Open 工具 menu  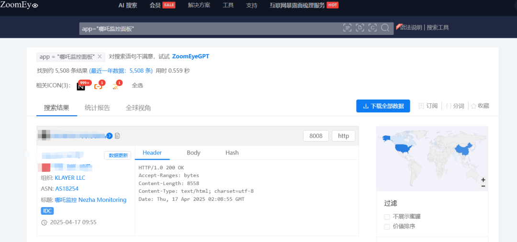point(228,5)
